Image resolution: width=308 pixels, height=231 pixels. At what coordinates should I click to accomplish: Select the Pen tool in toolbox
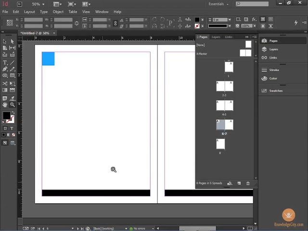(5, 69)
